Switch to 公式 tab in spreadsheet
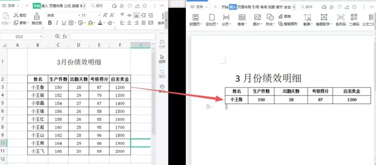 coord(68,6)
